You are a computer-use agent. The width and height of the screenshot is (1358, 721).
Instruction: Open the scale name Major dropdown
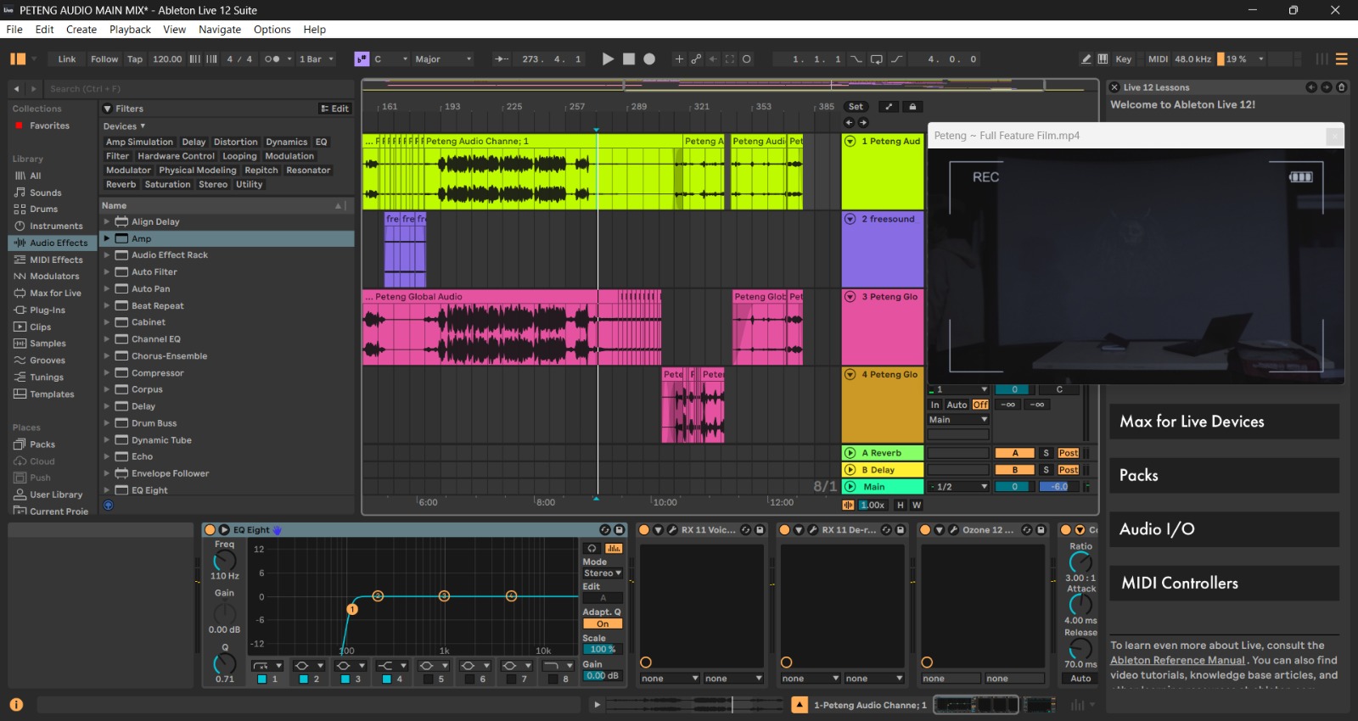(443, 59)
